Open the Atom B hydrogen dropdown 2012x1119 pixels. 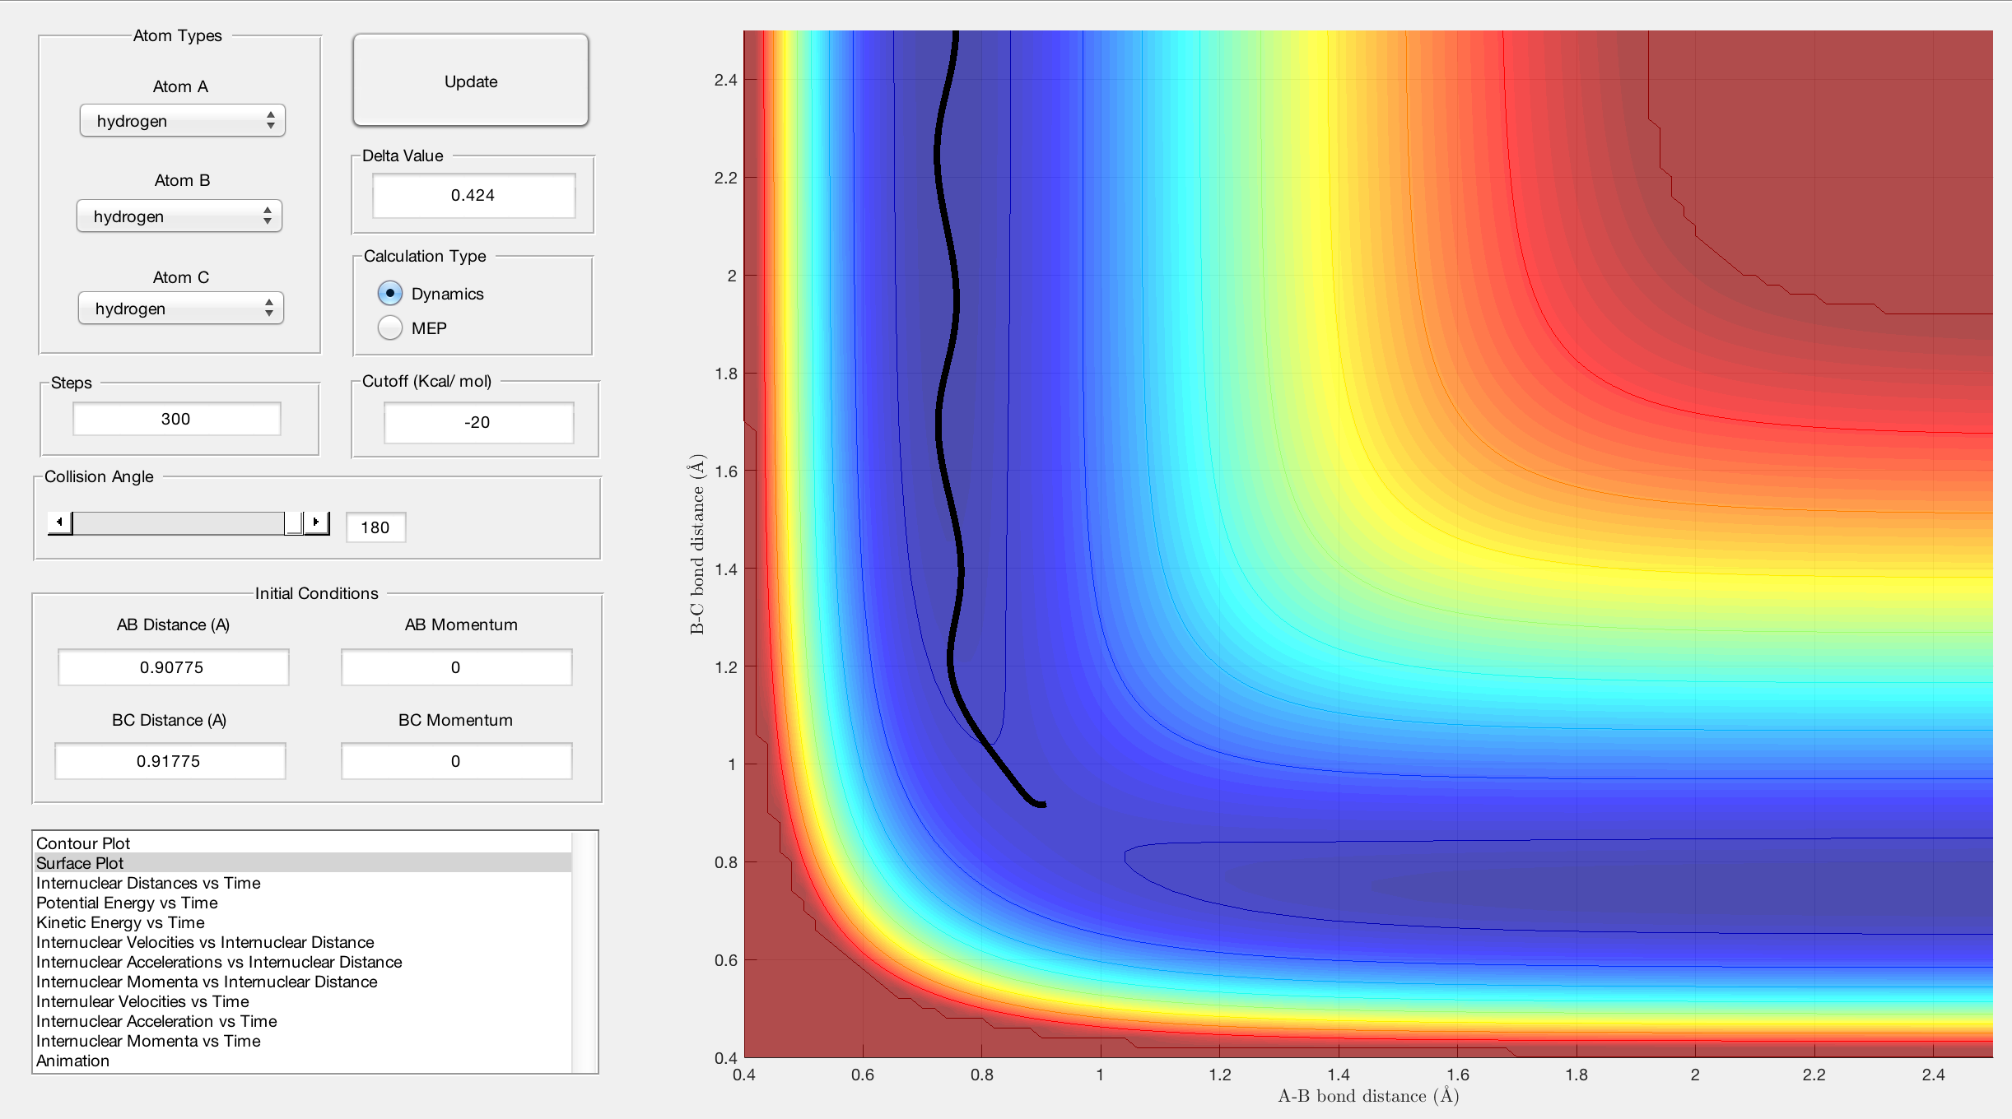pos(179,216)
